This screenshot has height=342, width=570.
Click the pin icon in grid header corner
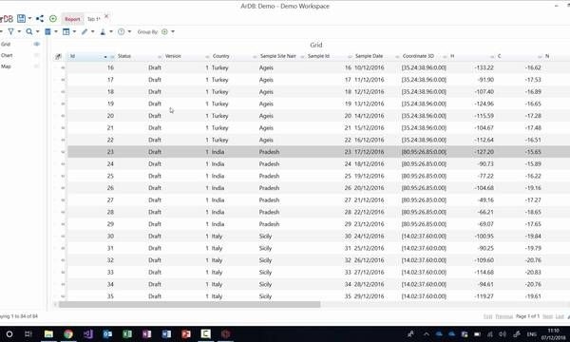[58, 56]
